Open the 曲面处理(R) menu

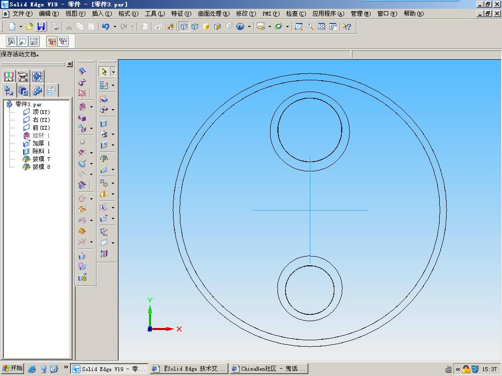(x=214, y=14)
